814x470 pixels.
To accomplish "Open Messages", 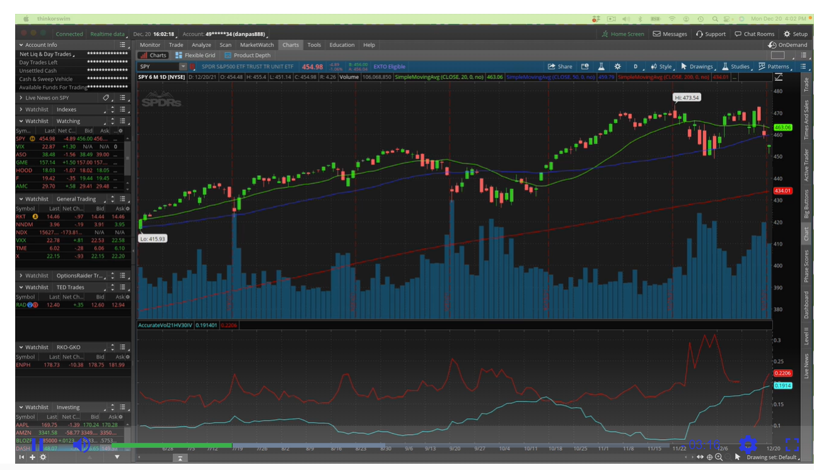I will (670, 34).
